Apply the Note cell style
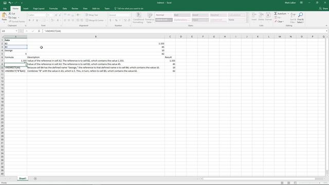 coord(236,20)
